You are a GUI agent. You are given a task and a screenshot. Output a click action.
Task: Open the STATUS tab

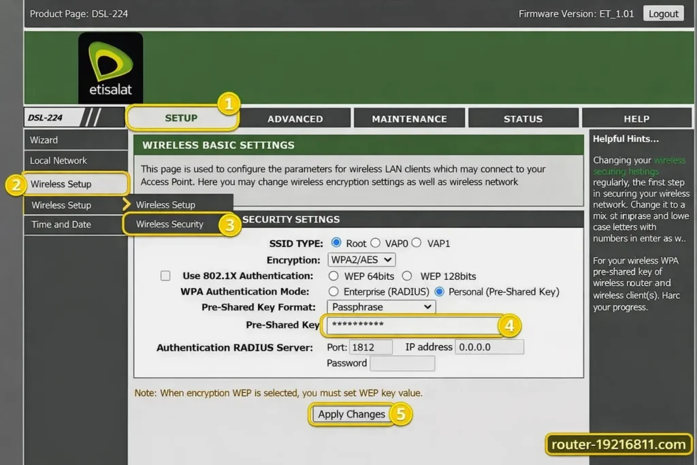[523, 118]
